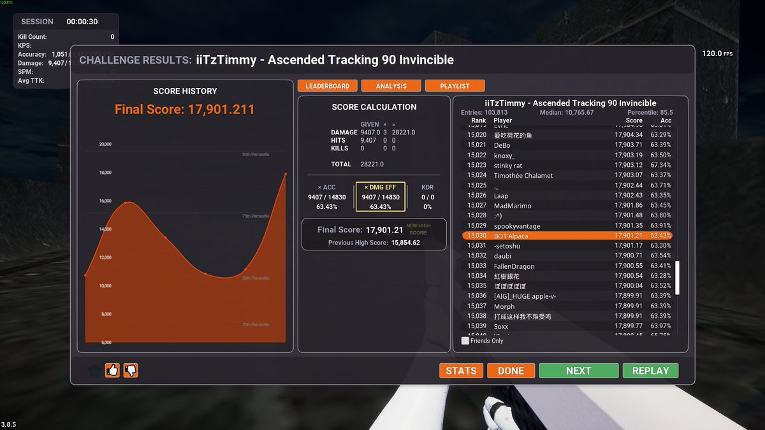Viewport: 765px width, 430px height.
Task: Click the Score column header
Action: coord(634,120)
